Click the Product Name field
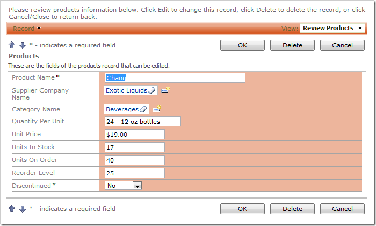The height and width of the screenshot is (226, 376). 175,78
